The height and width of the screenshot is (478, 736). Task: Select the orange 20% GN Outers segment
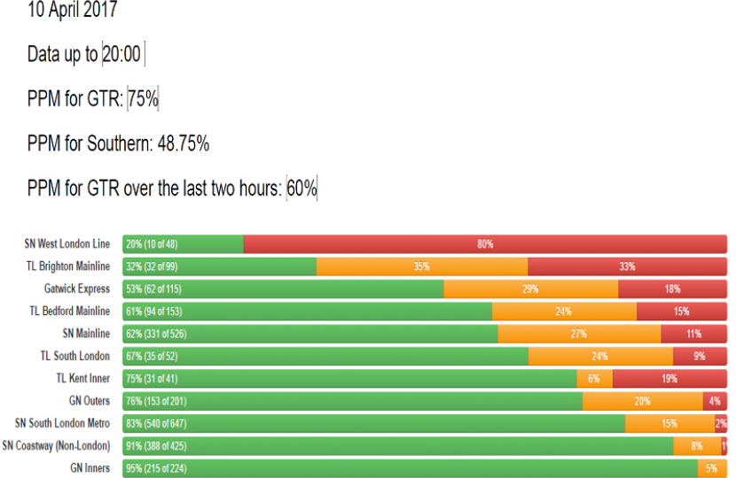click(x=643, y=401)
